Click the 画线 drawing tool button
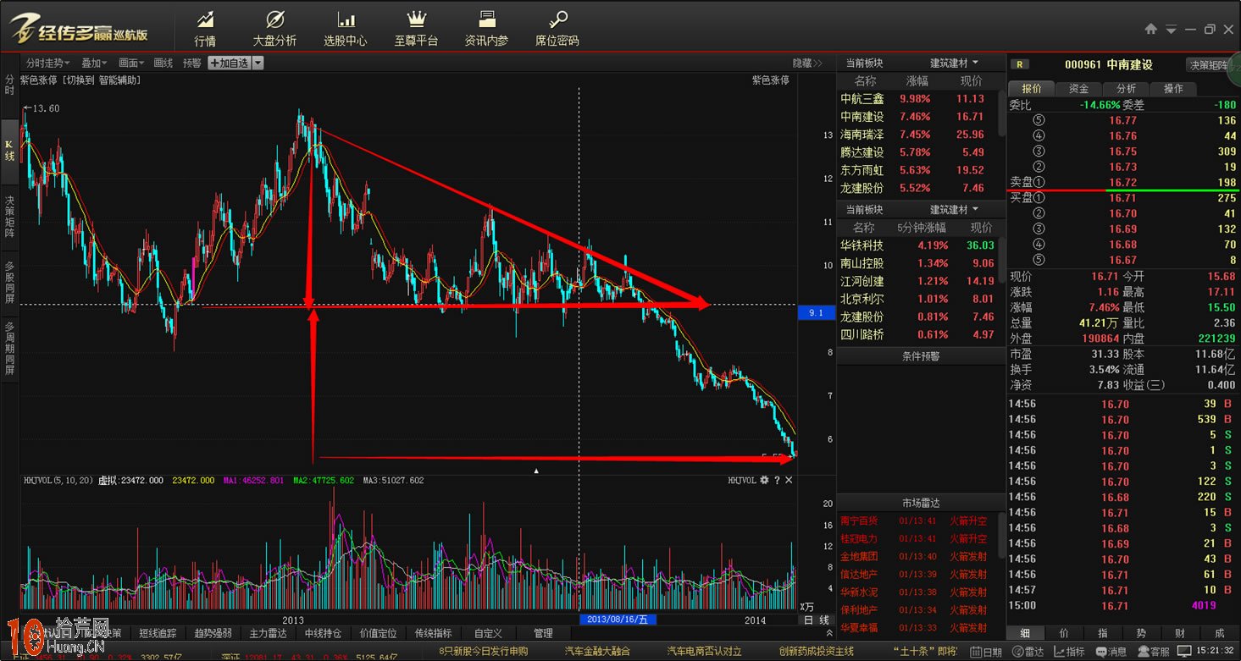The height and width of the screenshot is (661, 1241). pos(163,63)
